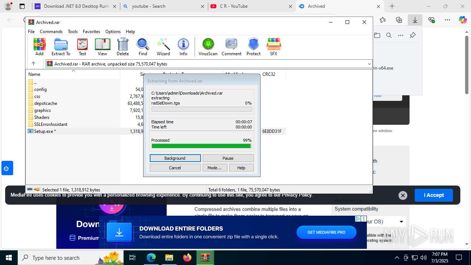Click the Add toolbar icon in WinRAR
Viewport: 471px width, 265px height.
click(39, 47)
